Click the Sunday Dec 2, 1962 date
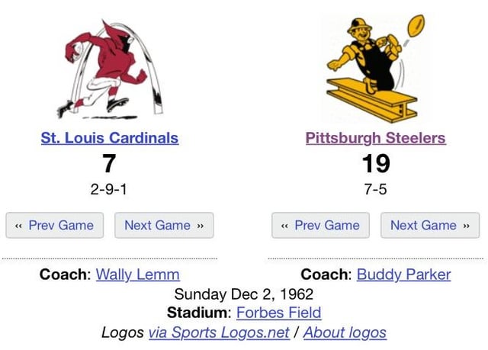 click(x=244, y=294)
